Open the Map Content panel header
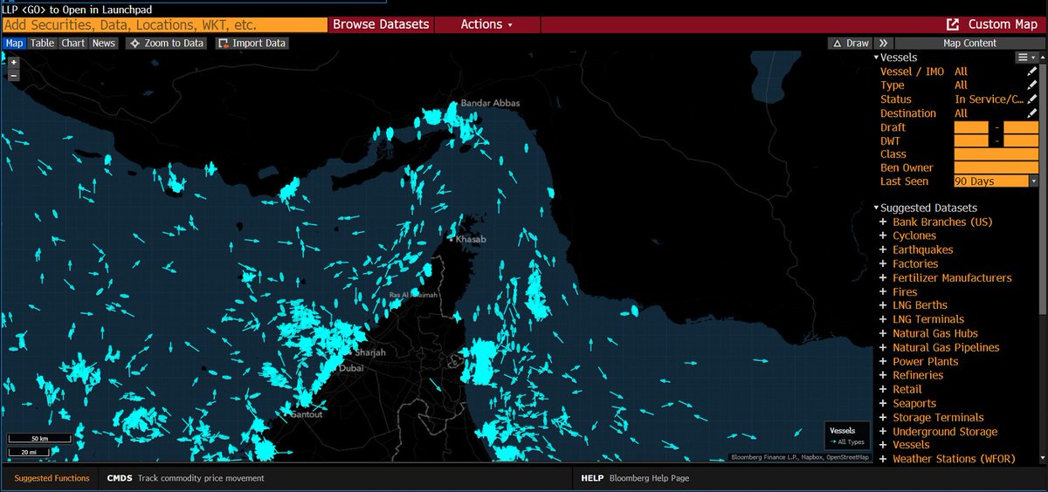 (x=969, y=43)
